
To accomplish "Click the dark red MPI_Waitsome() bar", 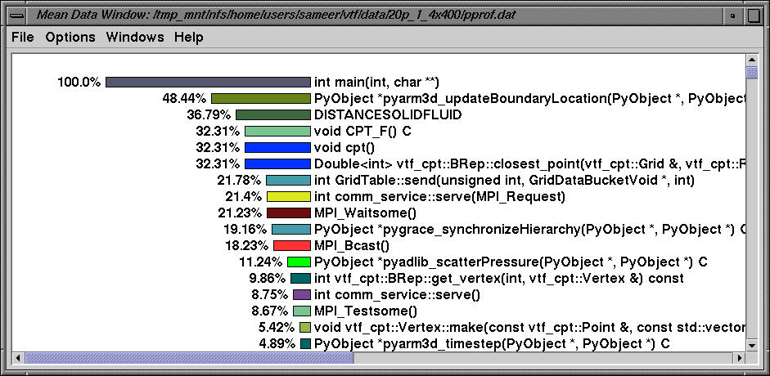I will [x=289, y=213].
